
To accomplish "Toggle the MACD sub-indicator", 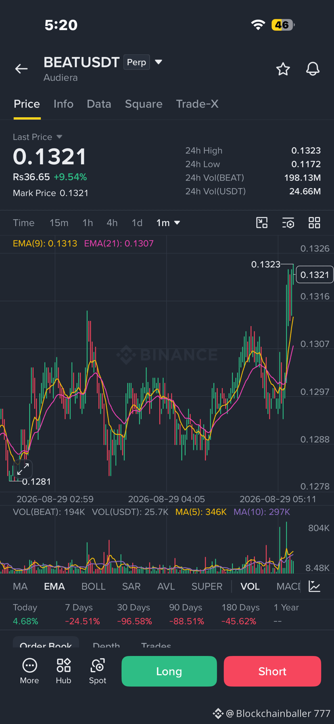I will coord(288,587).
